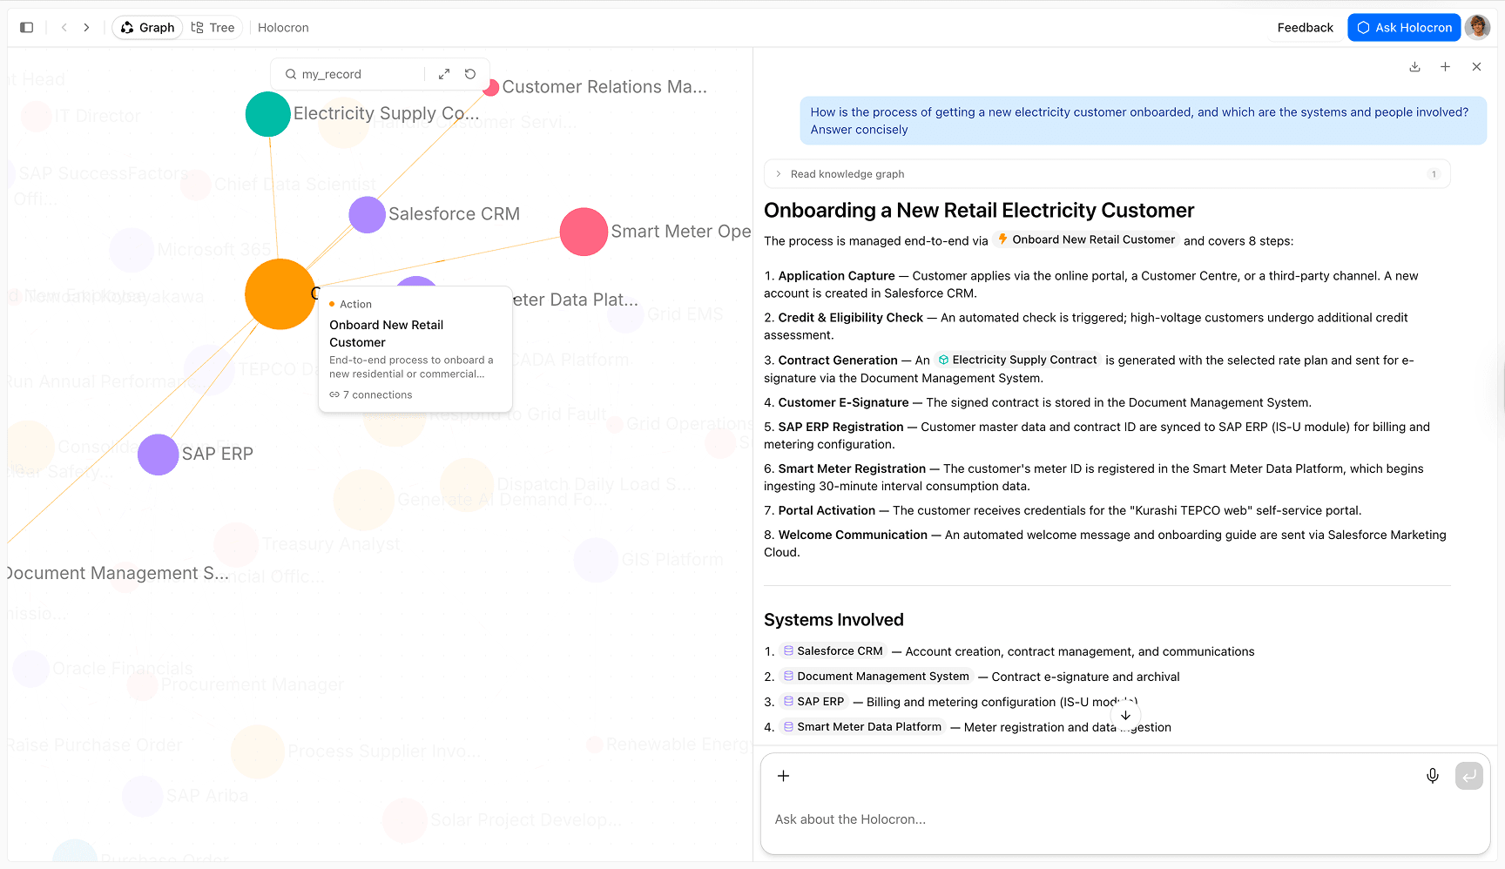The height and width of the screenshot is (869, 1505).
Task: Click the 7 connections link in tooltip
Action: (x=371, y=395)
